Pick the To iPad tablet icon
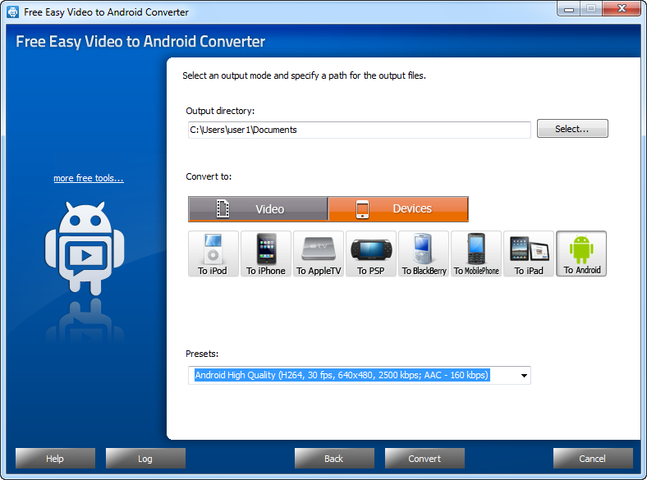 click(x=529, y=254)
